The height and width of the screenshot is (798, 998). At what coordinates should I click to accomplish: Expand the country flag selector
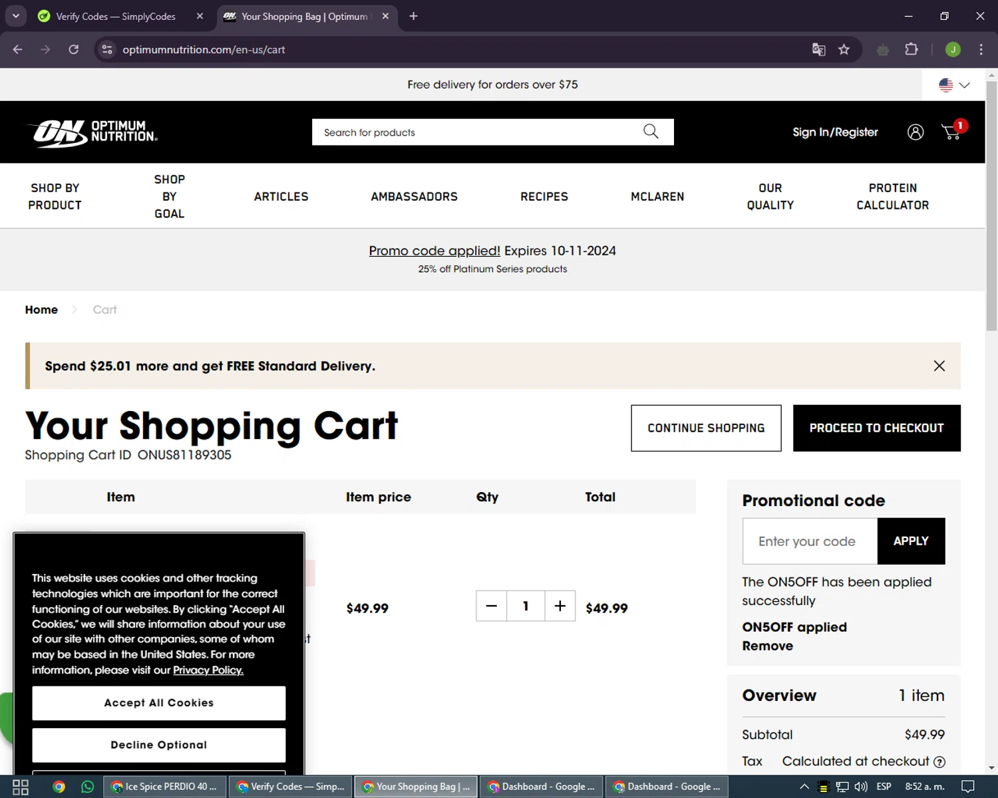[x=954, y=85]
